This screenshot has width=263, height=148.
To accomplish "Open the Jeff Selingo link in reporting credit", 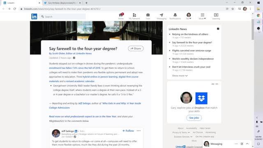I will pyautogui.click(x=84, y=103).
